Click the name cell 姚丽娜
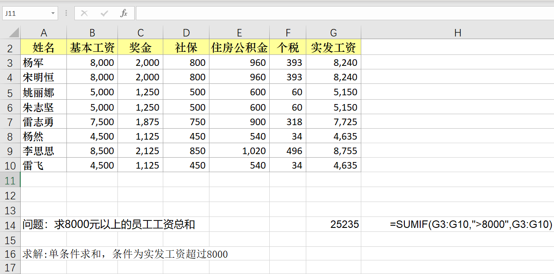Screen dimensions: 554x274 44,92
